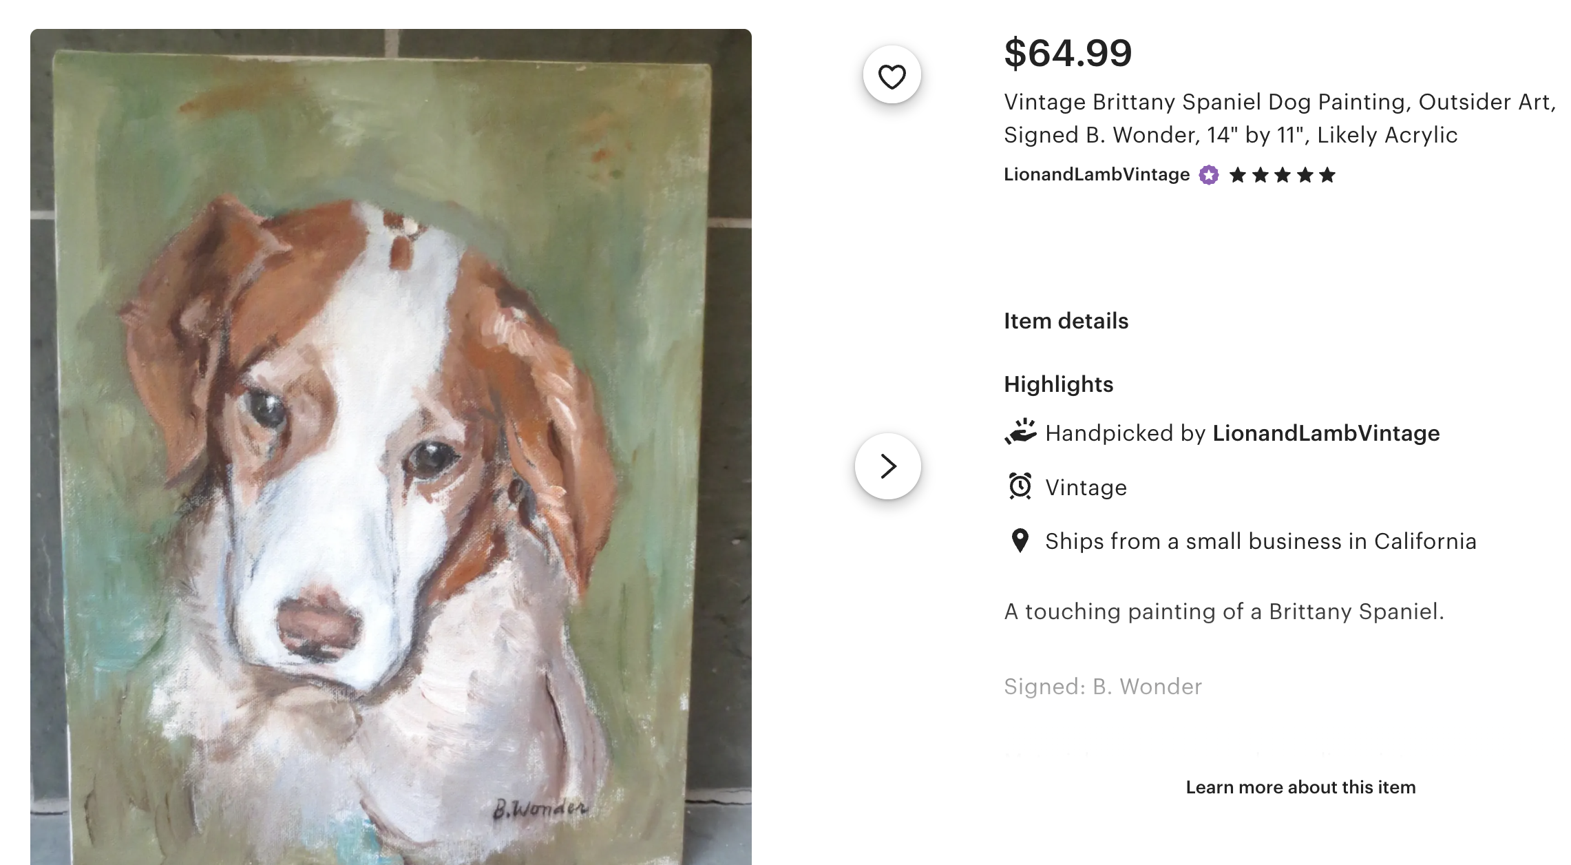Favorite this item with the heart icon
This screenshot has height=865, width=1571.
(x=892, y=75)
